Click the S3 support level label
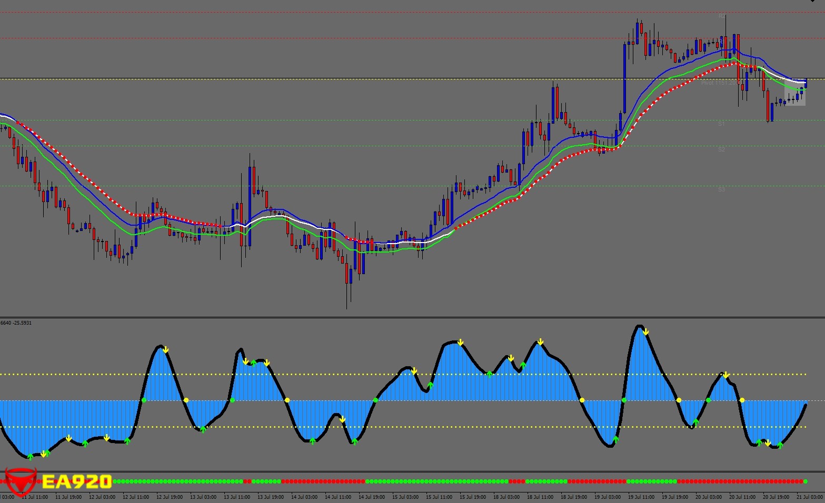 point(721,189)
